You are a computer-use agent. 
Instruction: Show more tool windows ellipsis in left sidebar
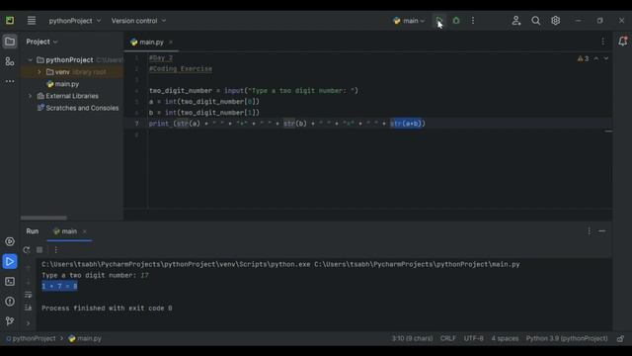tap(10, 81)
